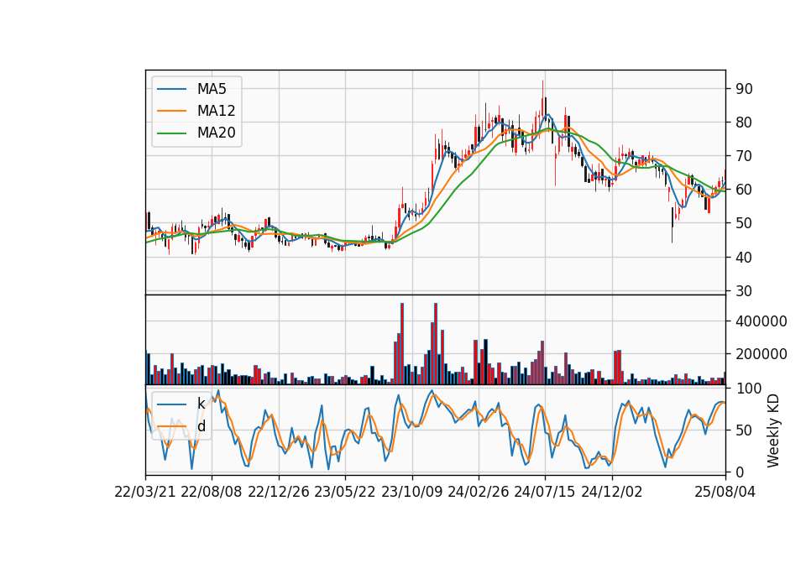Click the Weekly KD axis label
This screenshot has width=806, height=579.
[773, 431]
